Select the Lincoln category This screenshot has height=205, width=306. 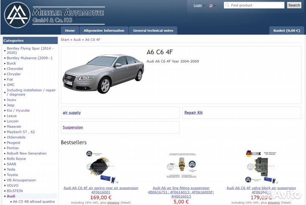[x=12, y=121]
